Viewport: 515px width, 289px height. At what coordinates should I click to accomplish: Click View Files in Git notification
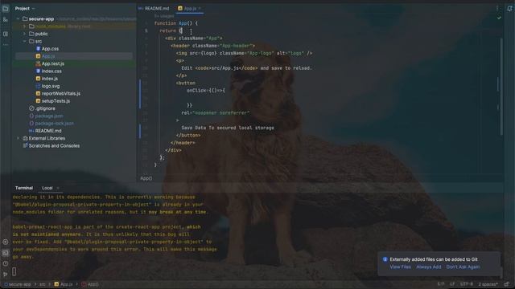pos(400,267)
